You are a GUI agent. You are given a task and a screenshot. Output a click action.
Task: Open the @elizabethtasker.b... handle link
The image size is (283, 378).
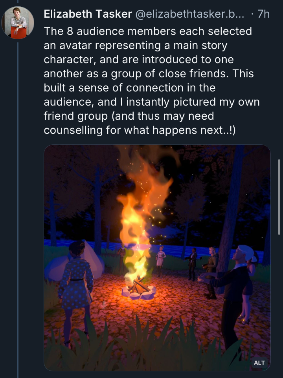pyautogui.click(x=189, y=15)
